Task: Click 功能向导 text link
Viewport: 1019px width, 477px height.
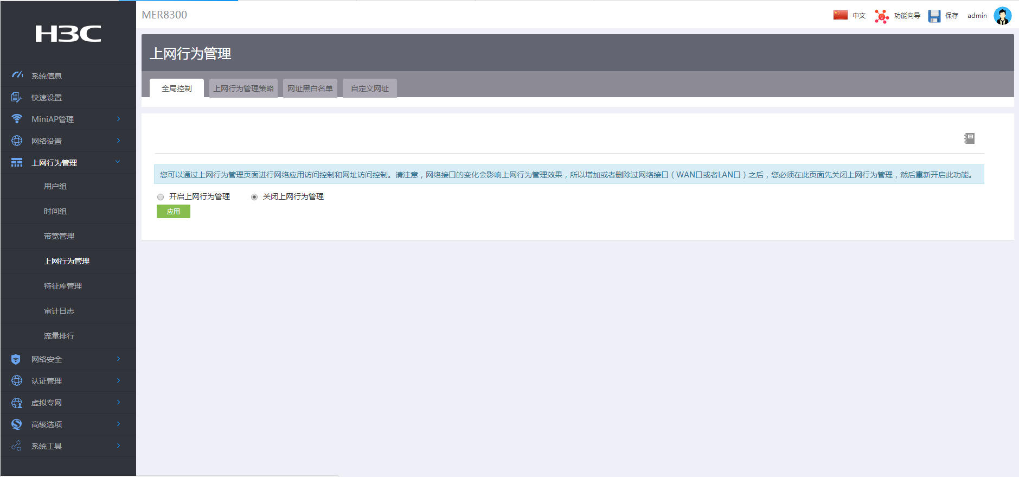Action: 907,16
